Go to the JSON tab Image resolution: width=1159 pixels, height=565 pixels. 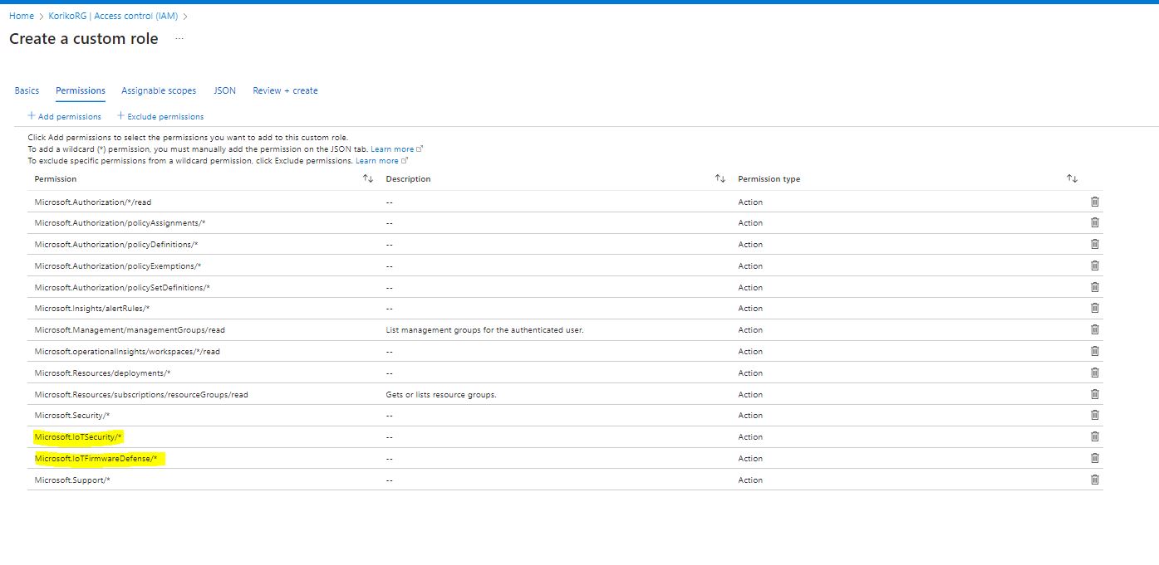(225, 90)
